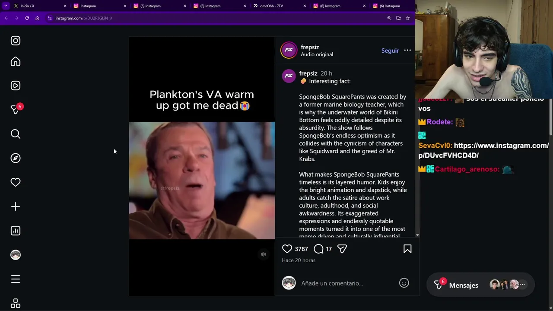This screenshot has width=553, height=311.
Task: Open comments bubble icon on post
Action: [318, 249]
